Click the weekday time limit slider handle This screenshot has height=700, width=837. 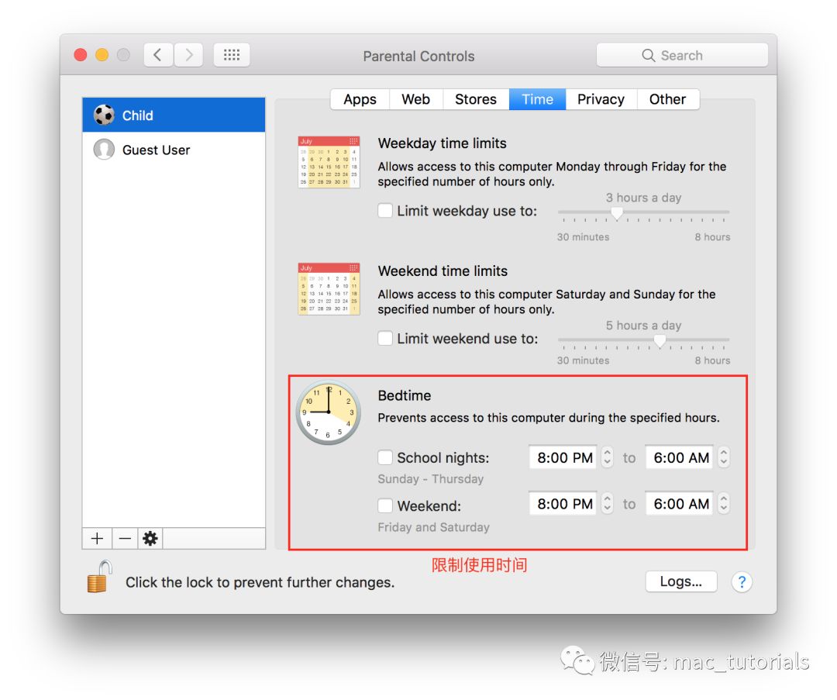point(617,212)
